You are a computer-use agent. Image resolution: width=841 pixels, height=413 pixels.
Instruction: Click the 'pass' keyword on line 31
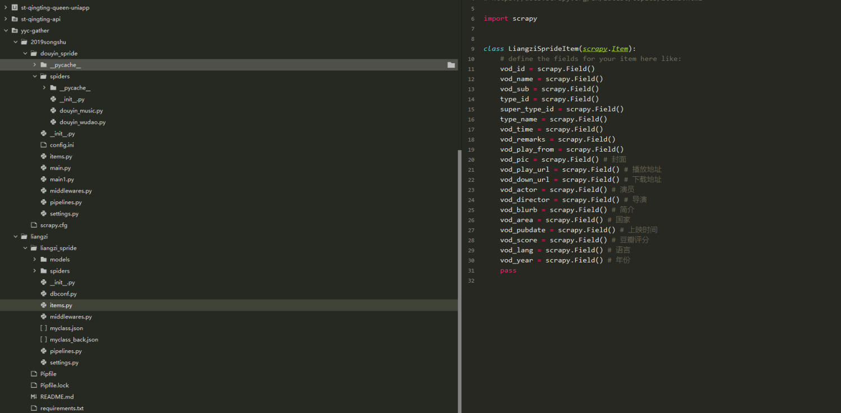click(508, 270)
